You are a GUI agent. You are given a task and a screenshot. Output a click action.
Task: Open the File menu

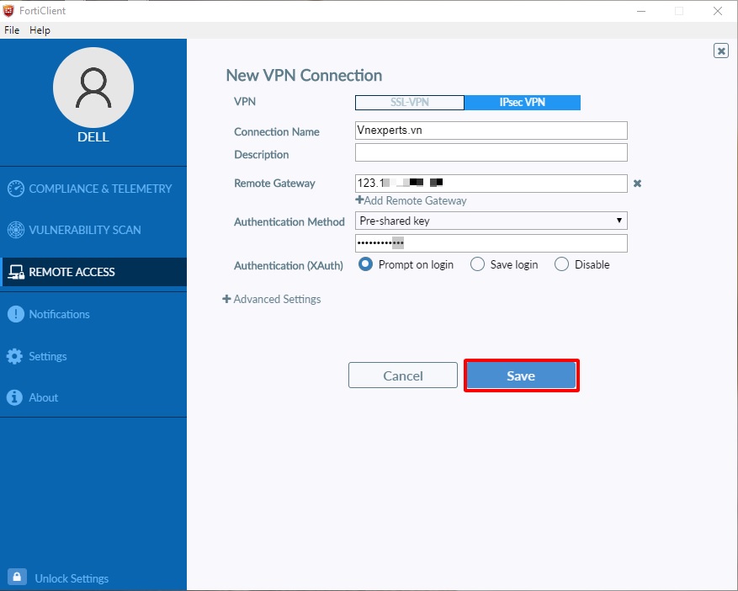pos(11,29)
